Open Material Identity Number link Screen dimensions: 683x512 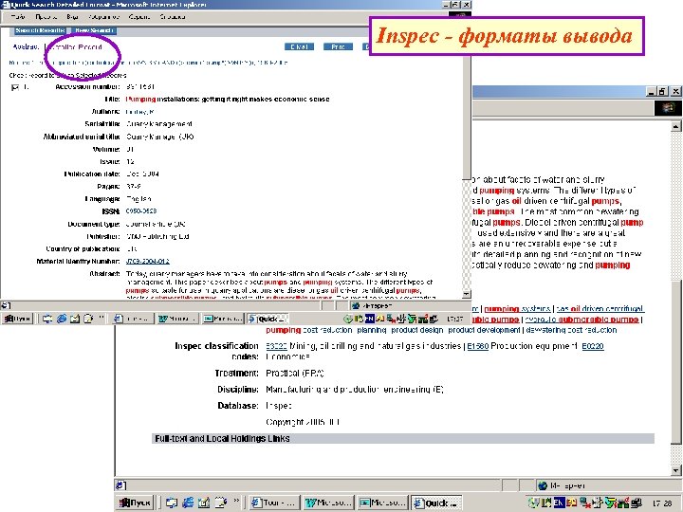(148, 262)
